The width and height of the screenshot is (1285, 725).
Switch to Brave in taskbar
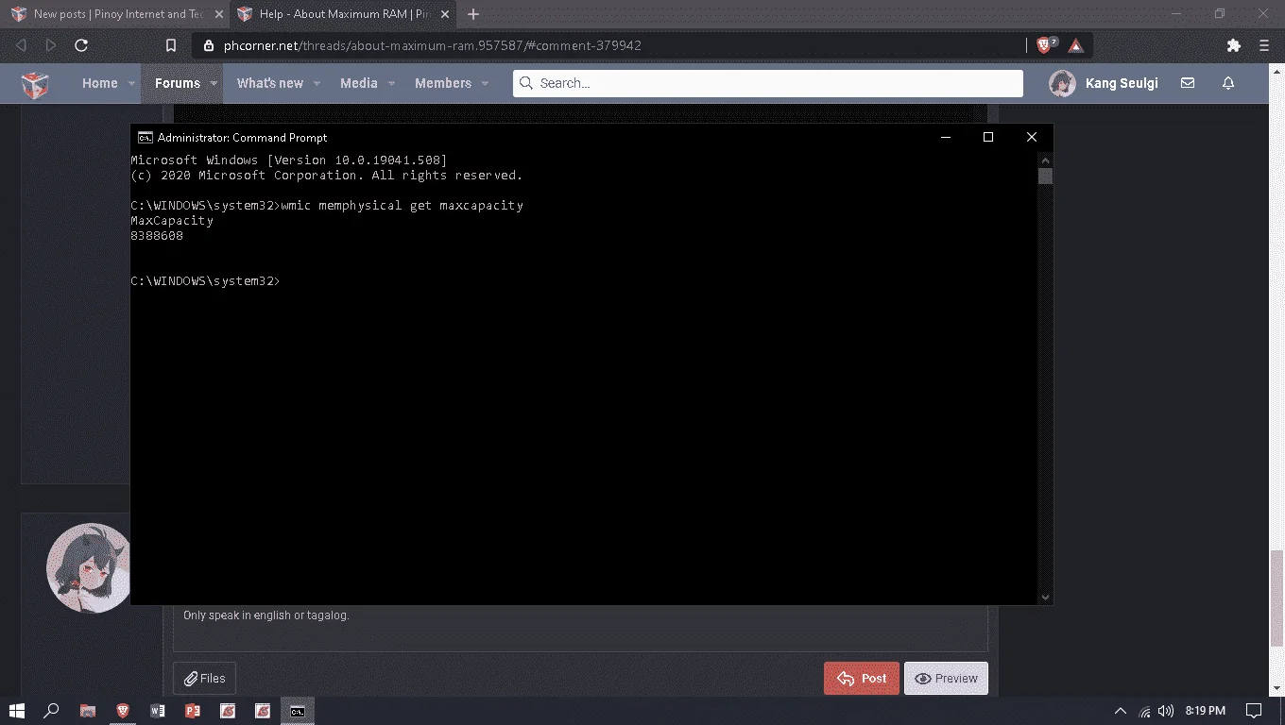tap(122, 710)
